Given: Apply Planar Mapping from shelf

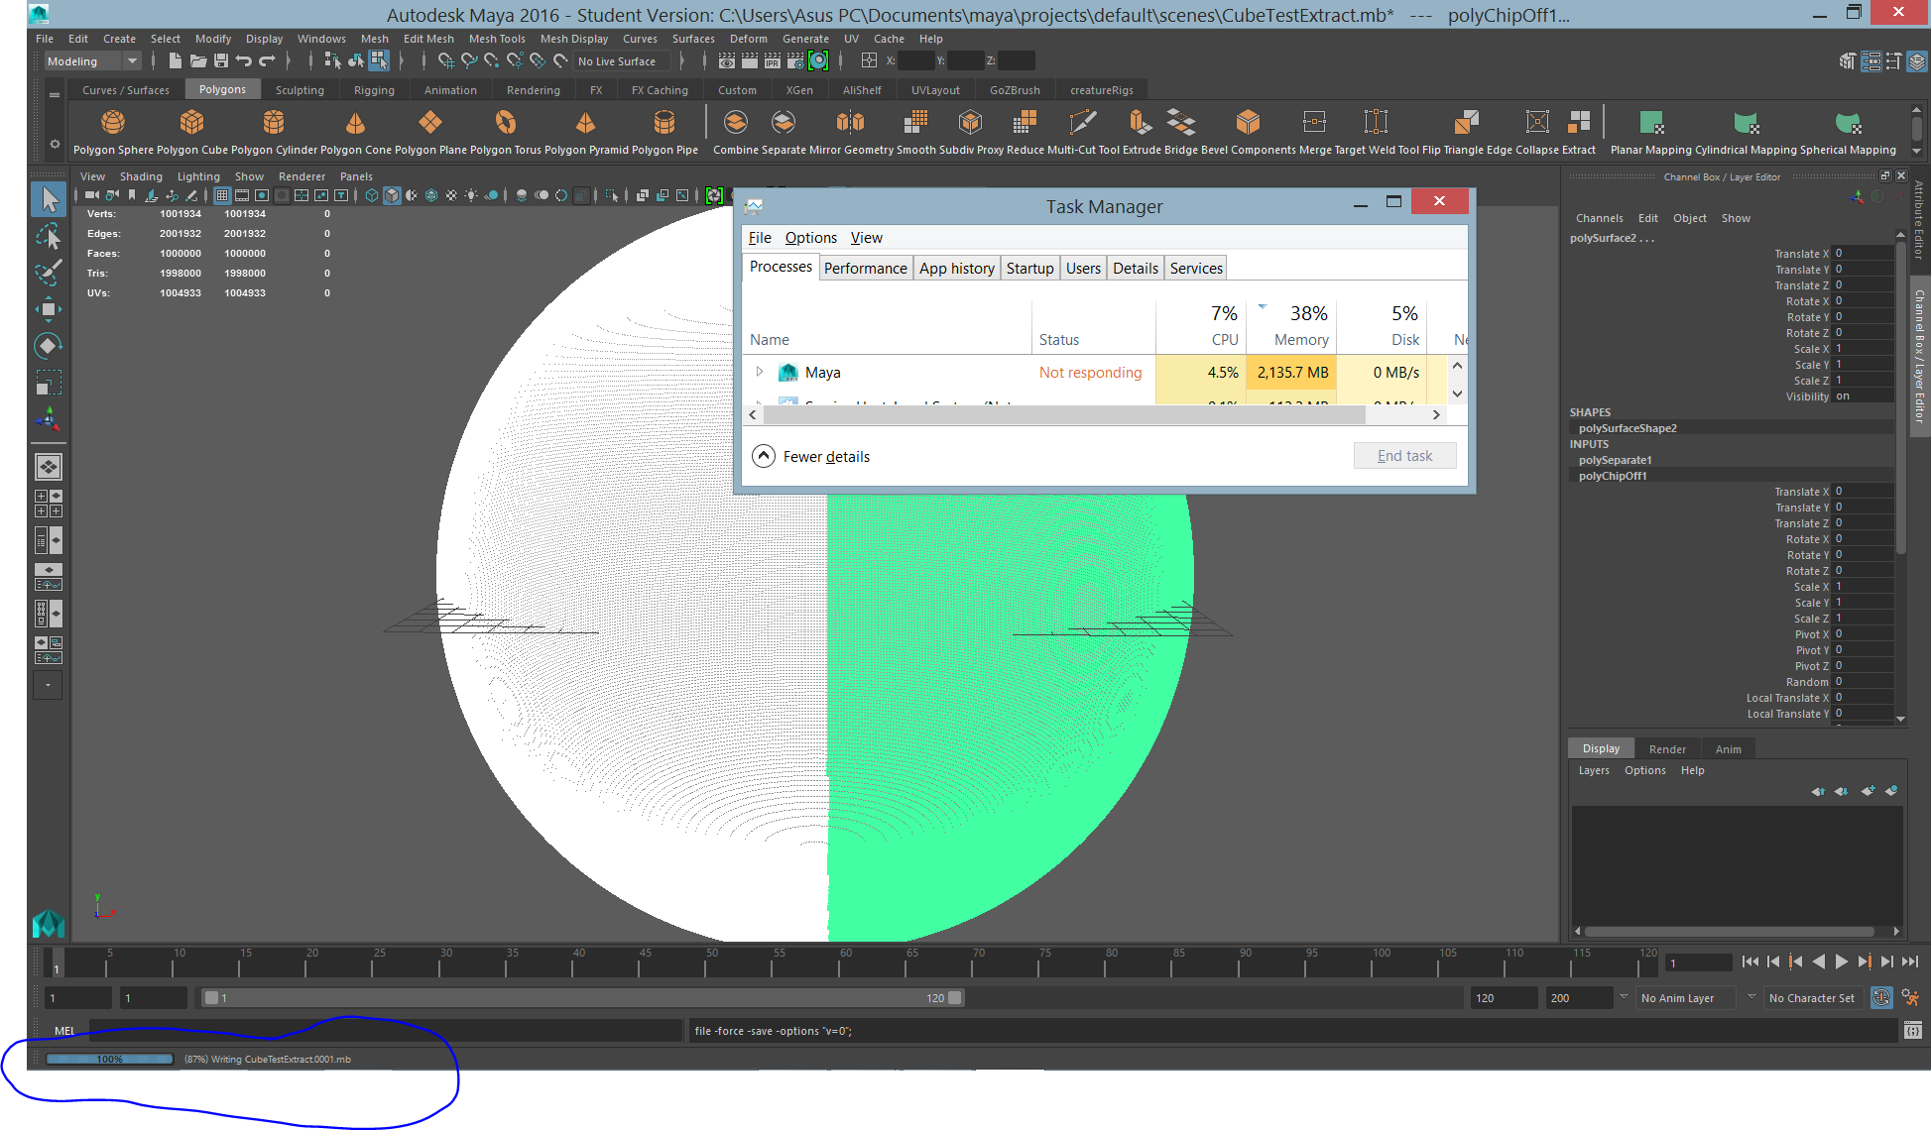Looking at the screenshot, I should 1651,123.
